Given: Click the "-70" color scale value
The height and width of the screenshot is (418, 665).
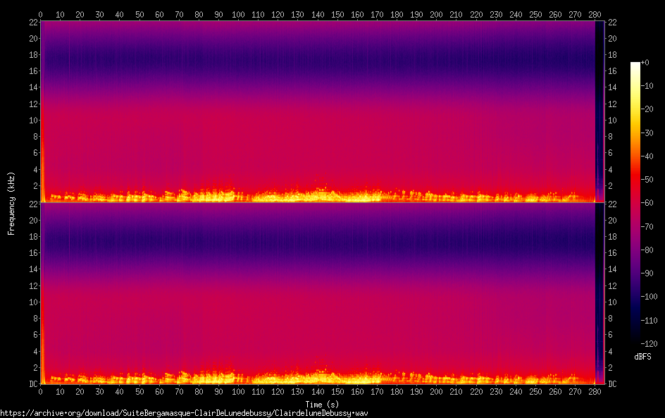Looking at the screenshot, I should (647, 226).
